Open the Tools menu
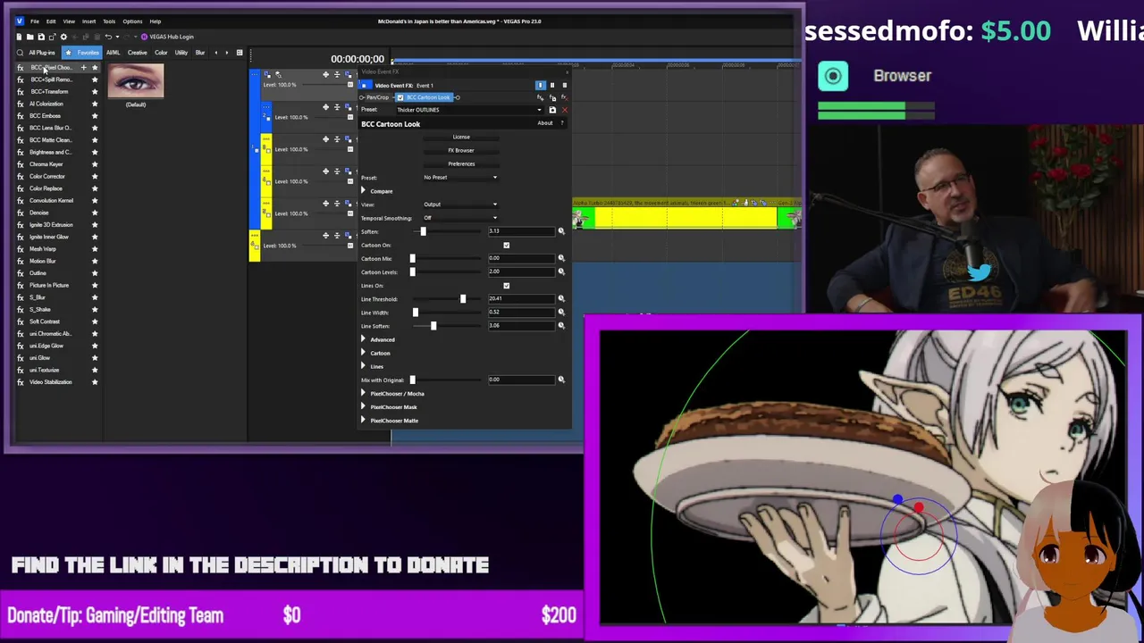 [x=109, y=21]
